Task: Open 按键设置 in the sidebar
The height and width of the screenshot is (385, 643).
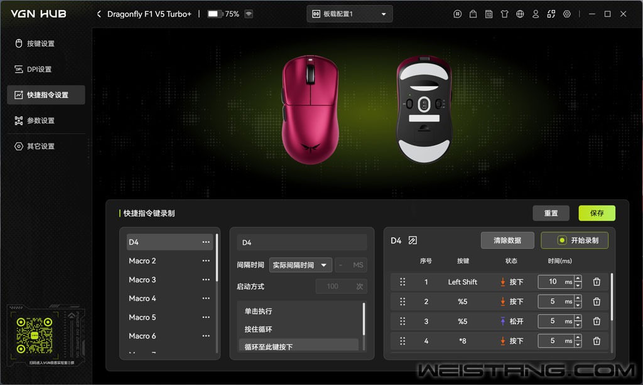Action: 46,43
